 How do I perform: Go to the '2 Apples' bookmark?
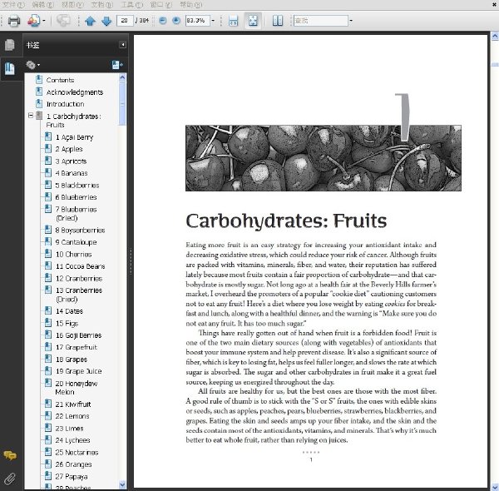pyautogui.click(x=69, y=149)
